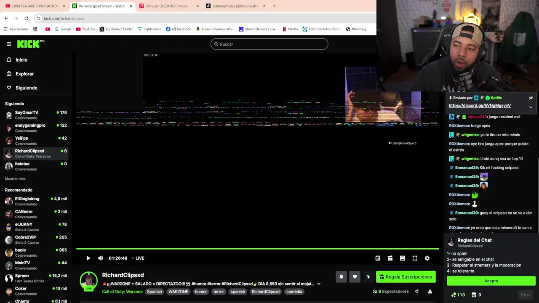Go back in browser history
Viewport: 539px width, 303px height.
6,18
